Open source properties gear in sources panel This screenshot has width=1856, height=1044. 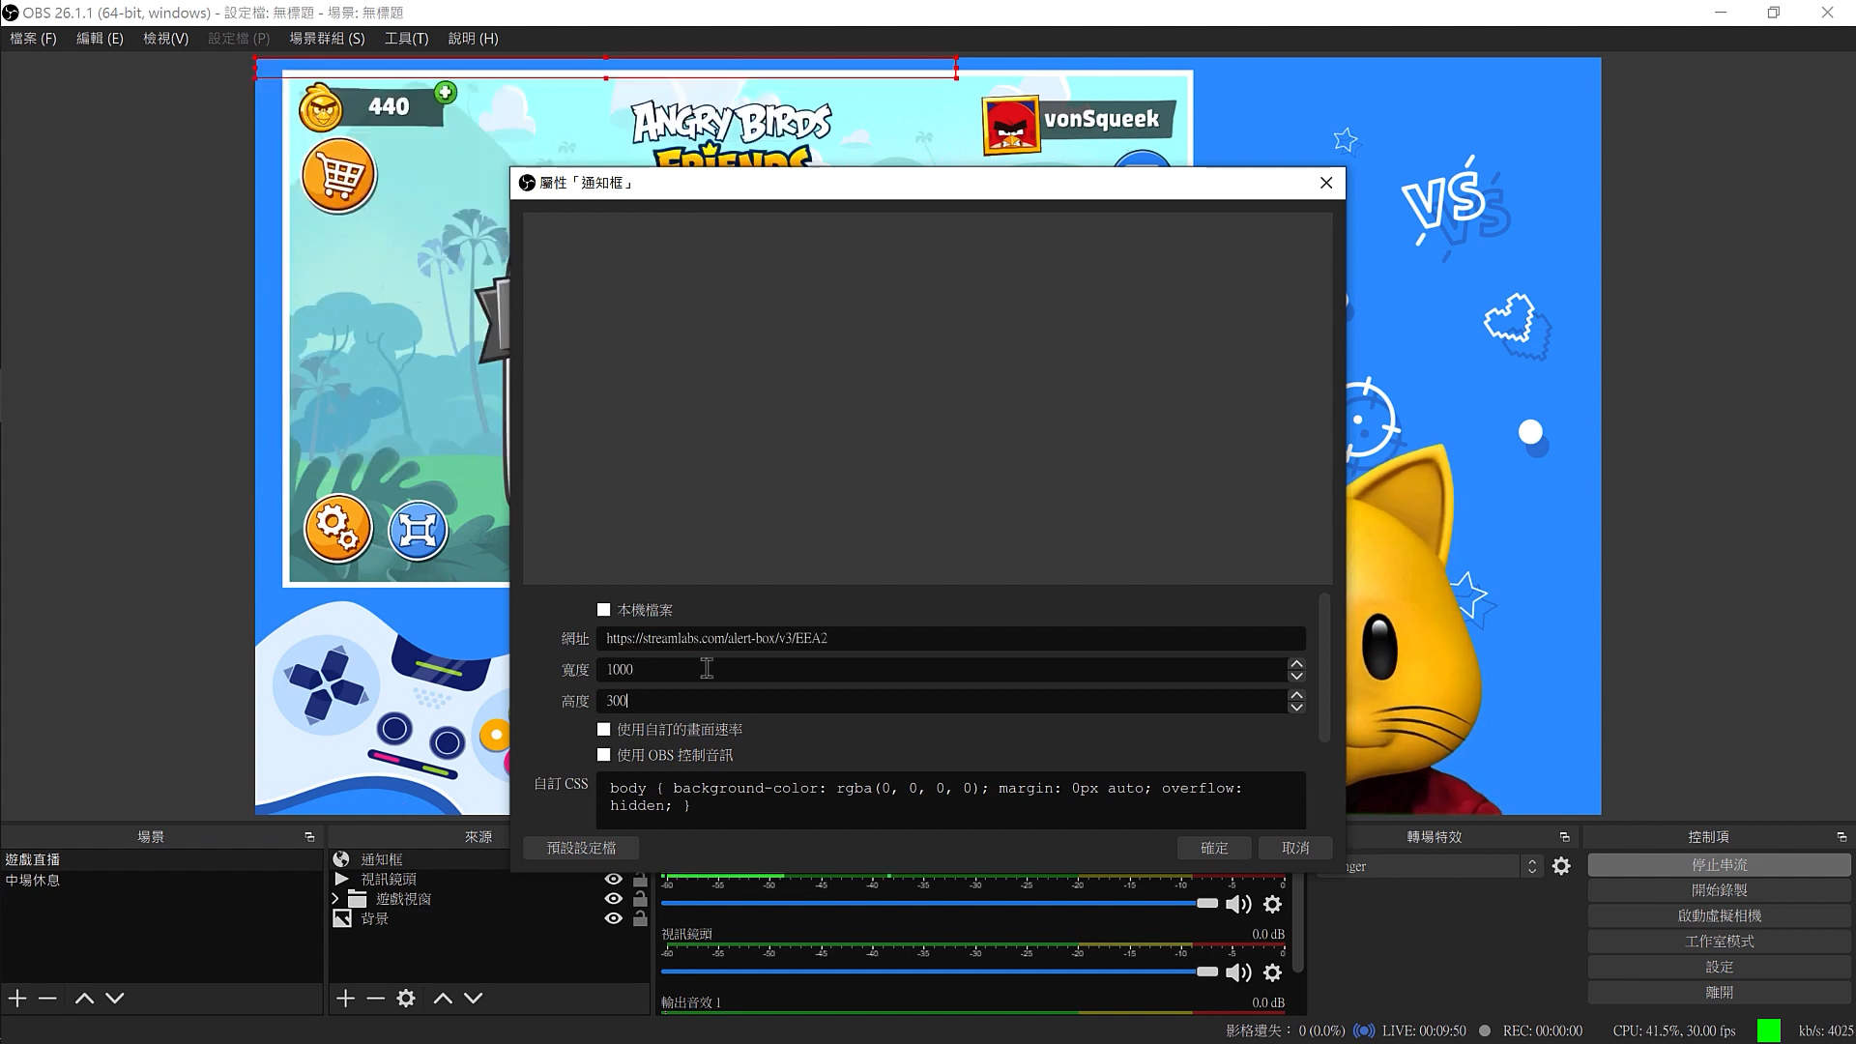click(x=406, y=999)
